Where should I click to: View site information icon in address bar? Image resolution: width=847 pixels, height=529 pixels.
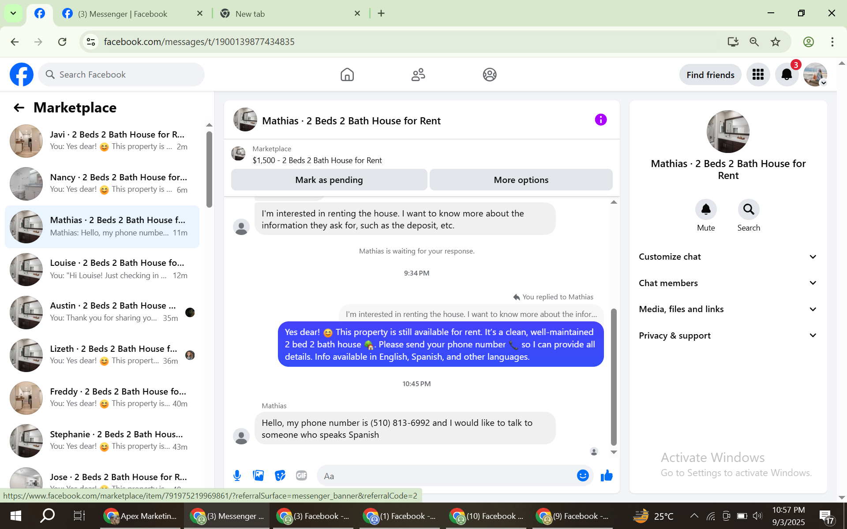tap(91, 42)
